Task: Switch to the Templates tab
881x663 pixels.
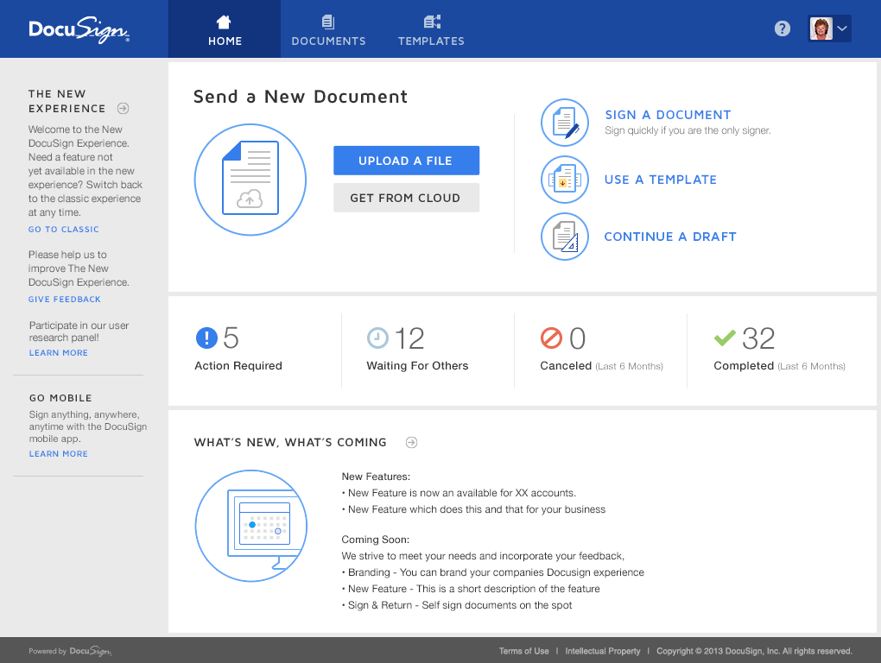Action: click(x=432, y=29)
